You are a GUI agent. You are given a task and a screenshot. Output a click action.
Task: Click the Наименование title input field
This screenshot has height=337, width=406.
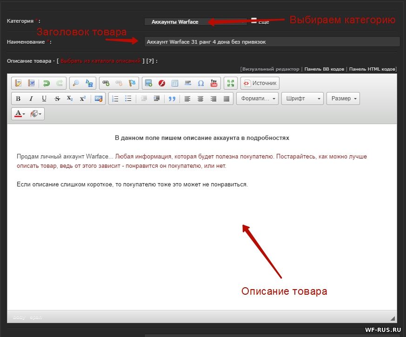(x=272, y=42)
